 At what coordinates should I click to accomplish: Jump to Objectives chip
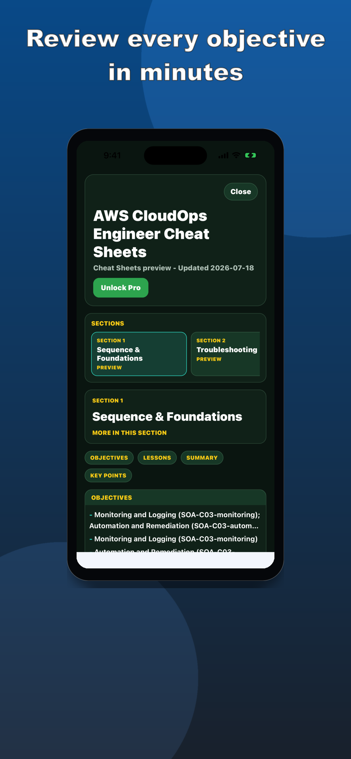point(109,458)
